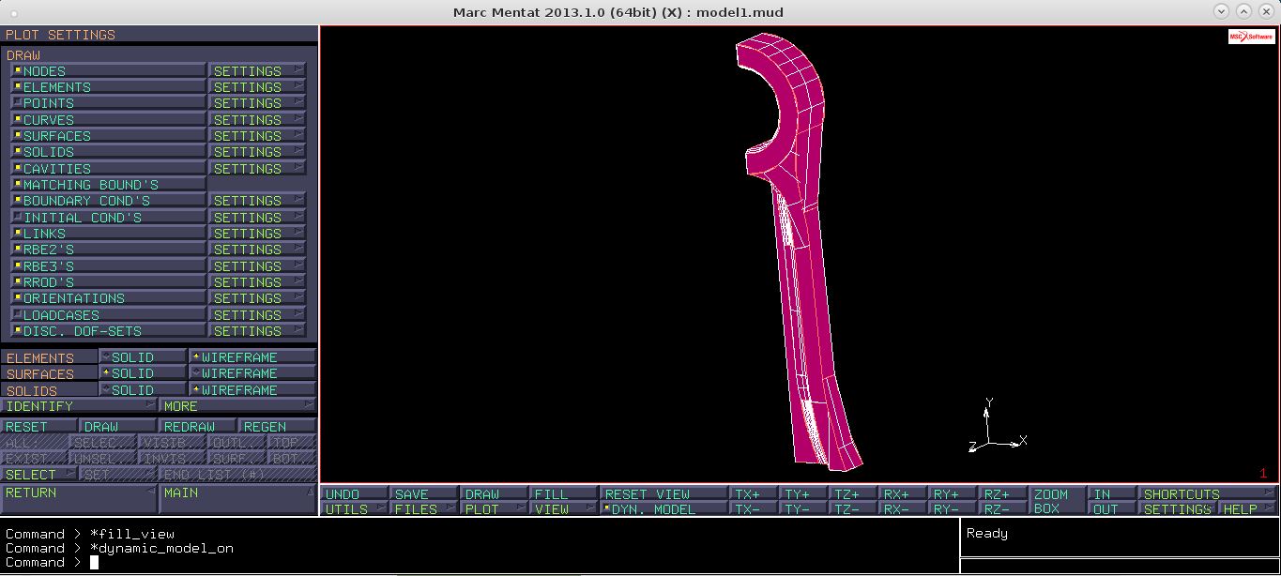
Task: Toggle RROD'S display
Action: pos(108,282)
